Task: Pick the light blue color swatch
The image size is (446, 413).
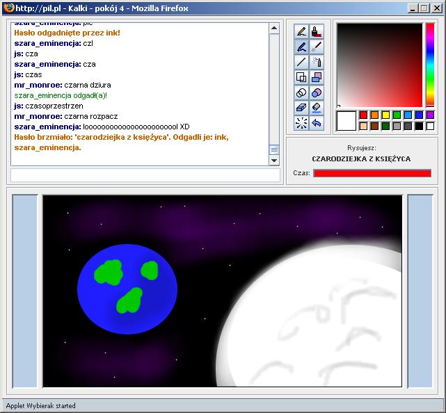Action: point(408,115)
